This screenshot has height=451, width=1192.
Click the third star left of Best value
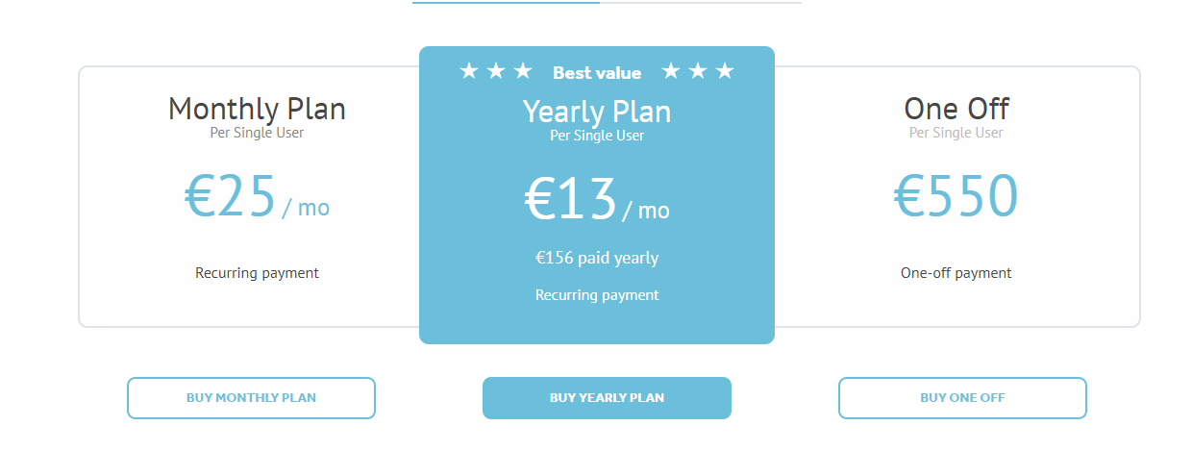[523, 71]
